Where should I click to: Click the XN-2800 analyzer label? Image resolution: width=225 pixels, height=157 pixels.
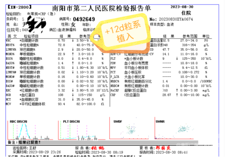(x=19, y=7)
